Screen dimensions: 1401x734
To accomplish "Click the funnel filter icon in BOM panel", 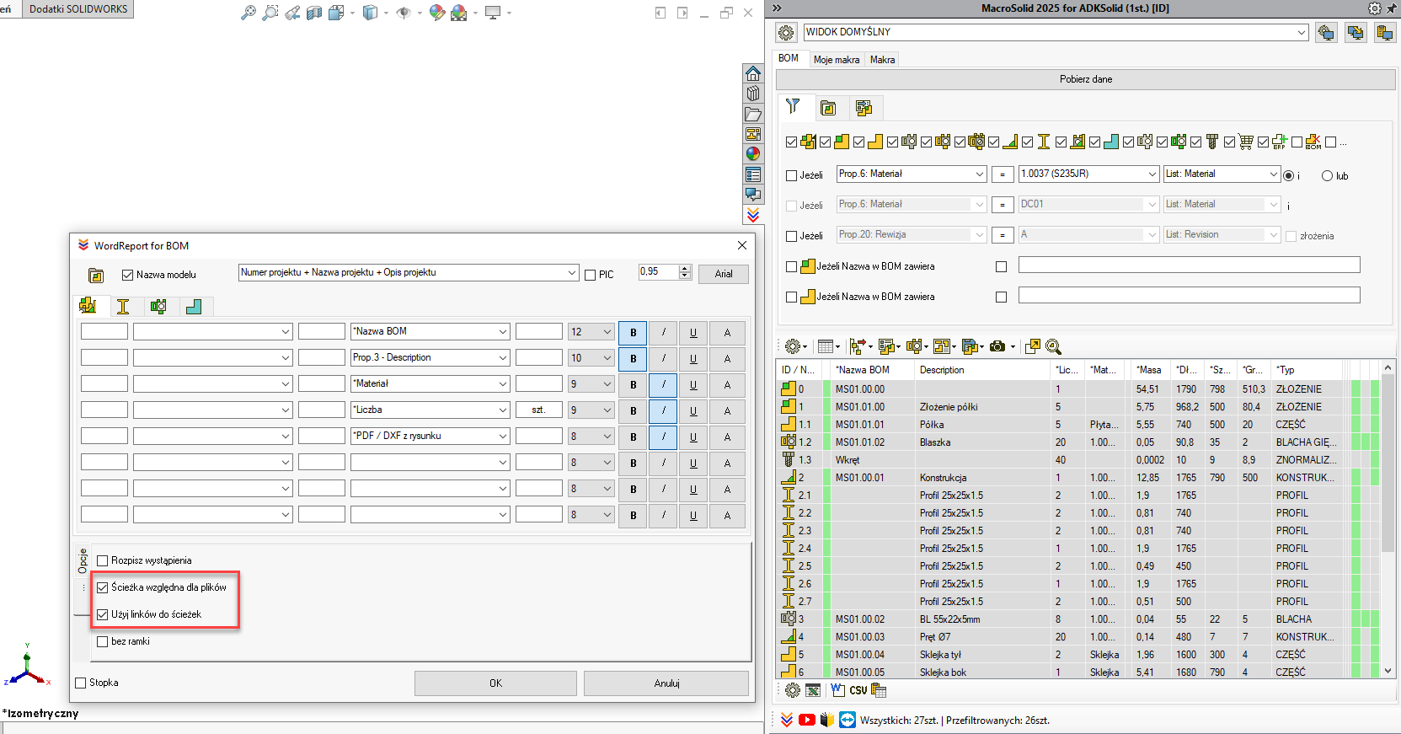I will tap(793, 107).
